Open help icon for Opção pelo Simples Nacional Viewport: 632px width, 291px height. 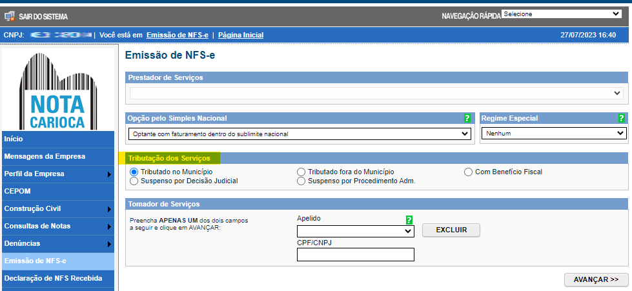click(x=467, y=118)
